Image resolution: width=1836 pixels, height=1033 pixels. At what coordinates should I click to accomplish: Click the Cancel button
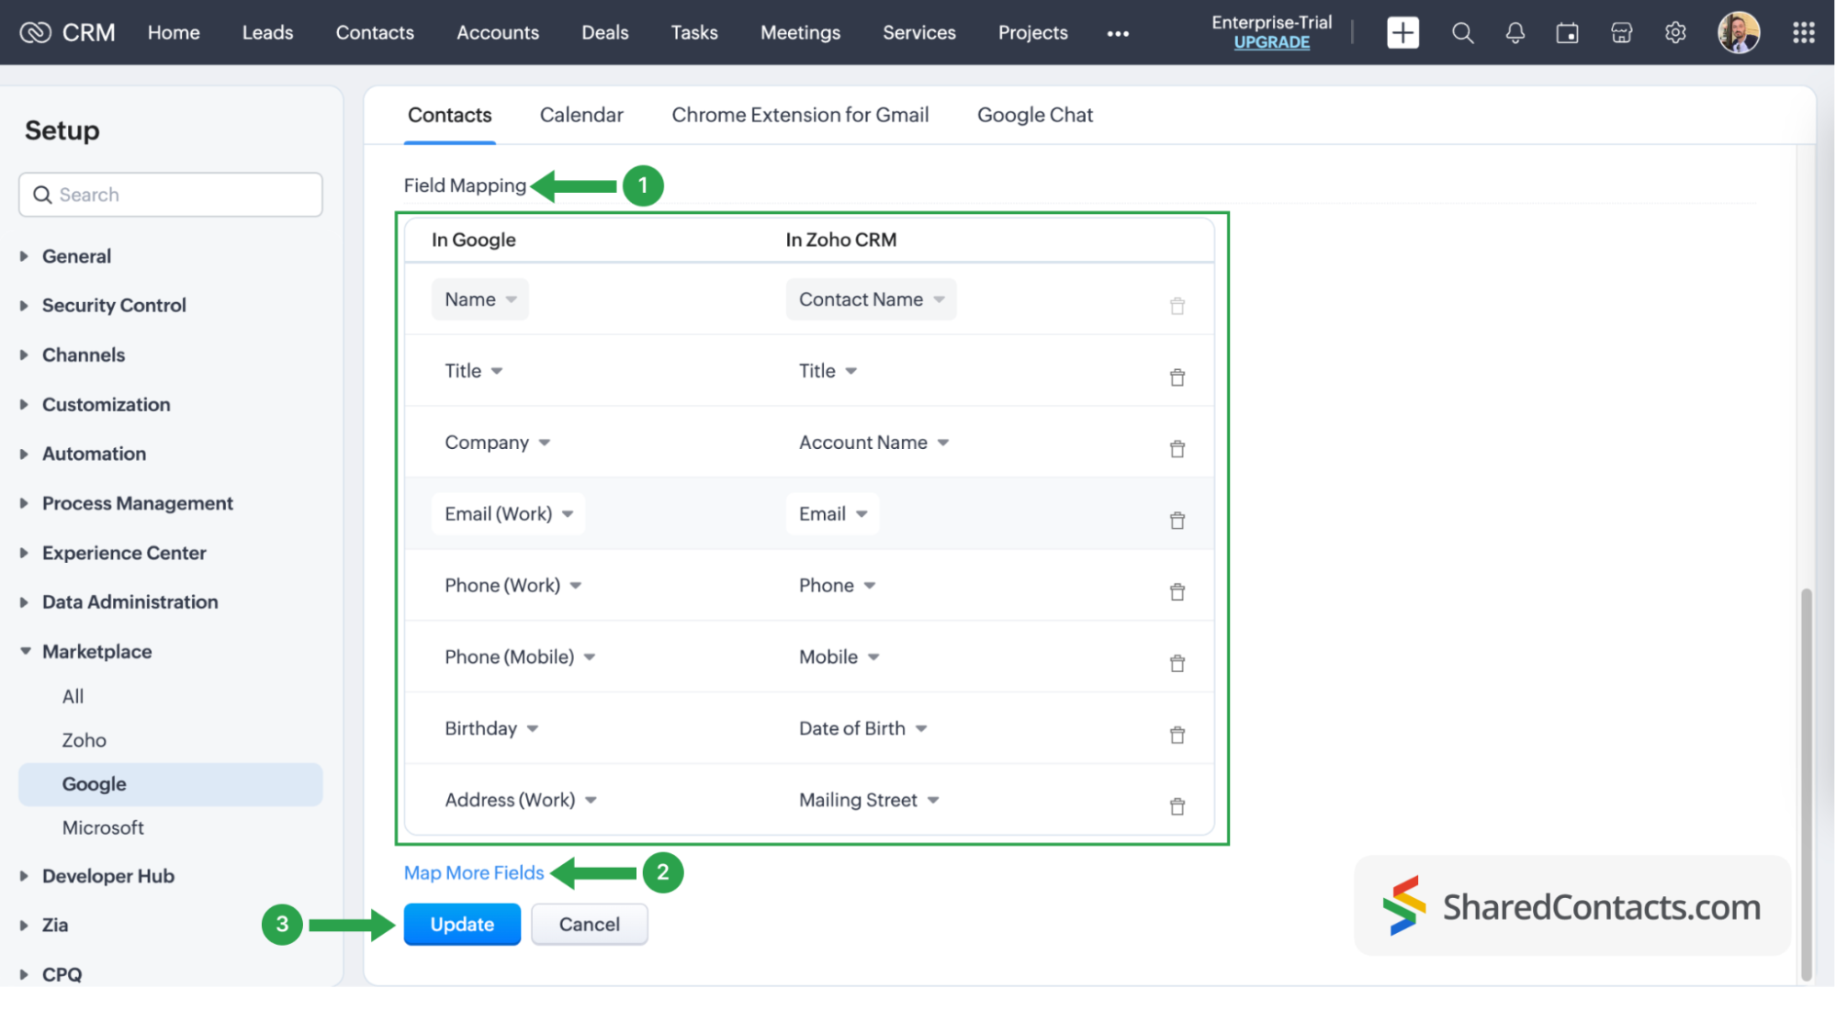pos(590,925)
